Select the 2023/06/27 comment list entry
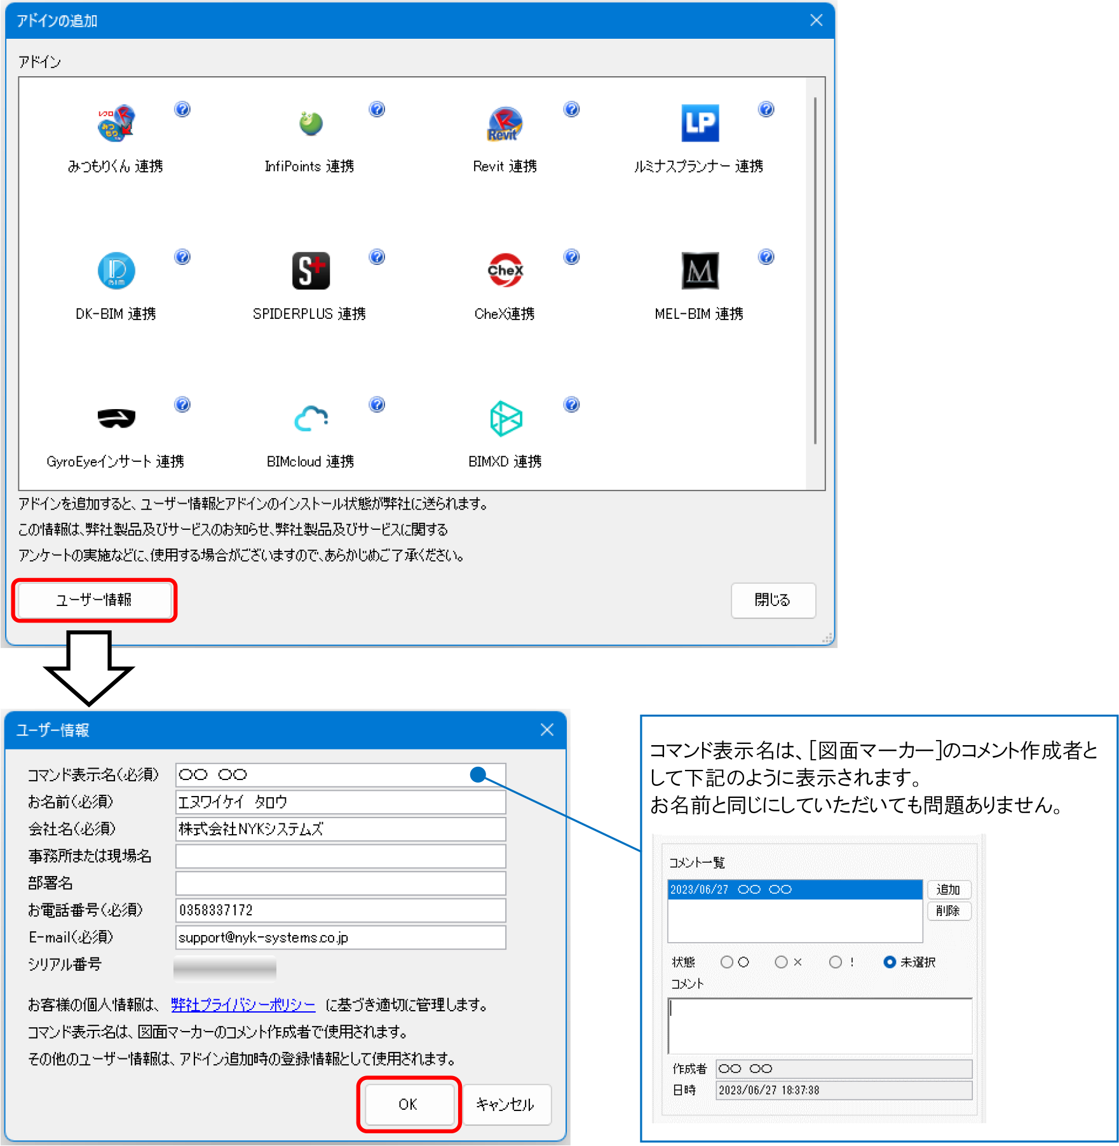The height and width of the screenshot is (1146, 1119). click(x=795, y=890)
